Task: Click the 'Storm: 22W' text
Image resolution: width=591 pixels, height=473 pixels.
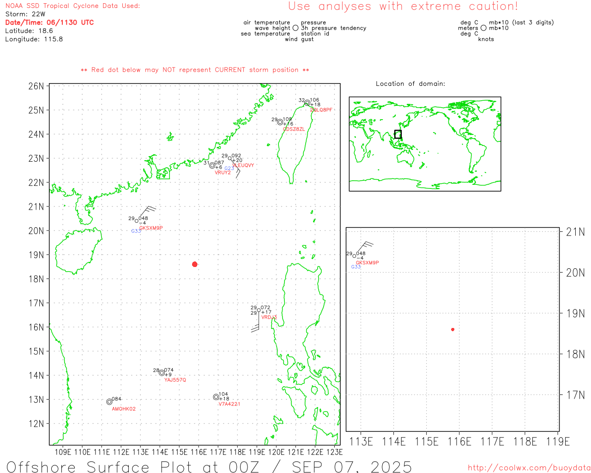Action: [25, 14]
